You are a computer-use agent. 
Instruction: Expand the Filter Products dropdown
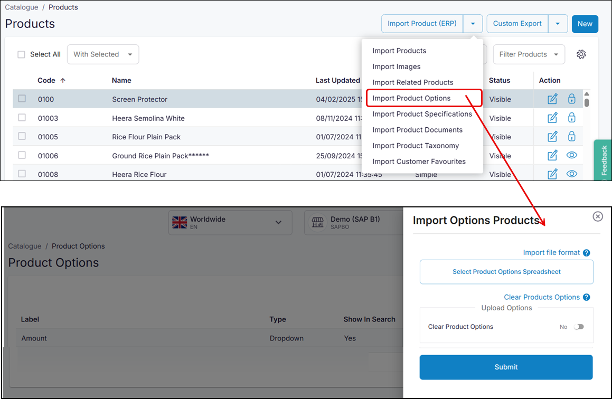point(529,54)
